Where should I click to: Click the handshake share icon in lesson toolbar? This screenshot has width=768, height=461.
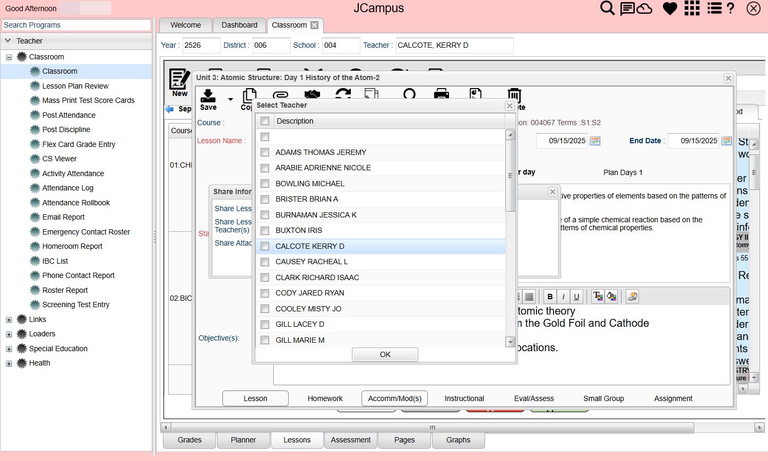[x=312, y=94]
